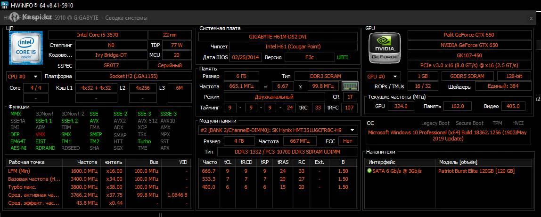Select the Турбо макс. operating point row
Image resolution: width=541 pixels, height=217 pixels.
point(99,187)
